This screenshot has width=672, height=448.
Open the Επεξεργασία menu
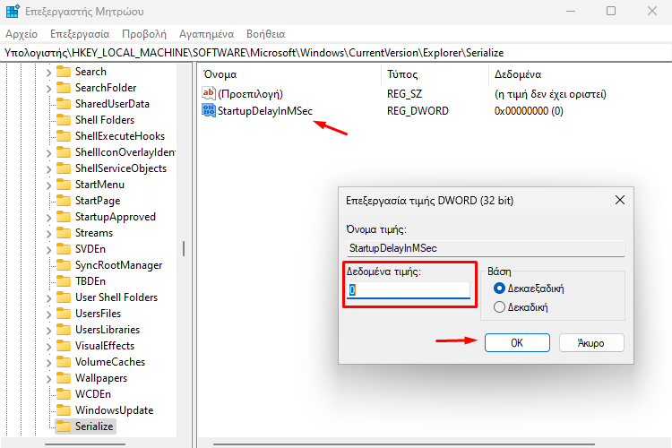pos(80,34)
